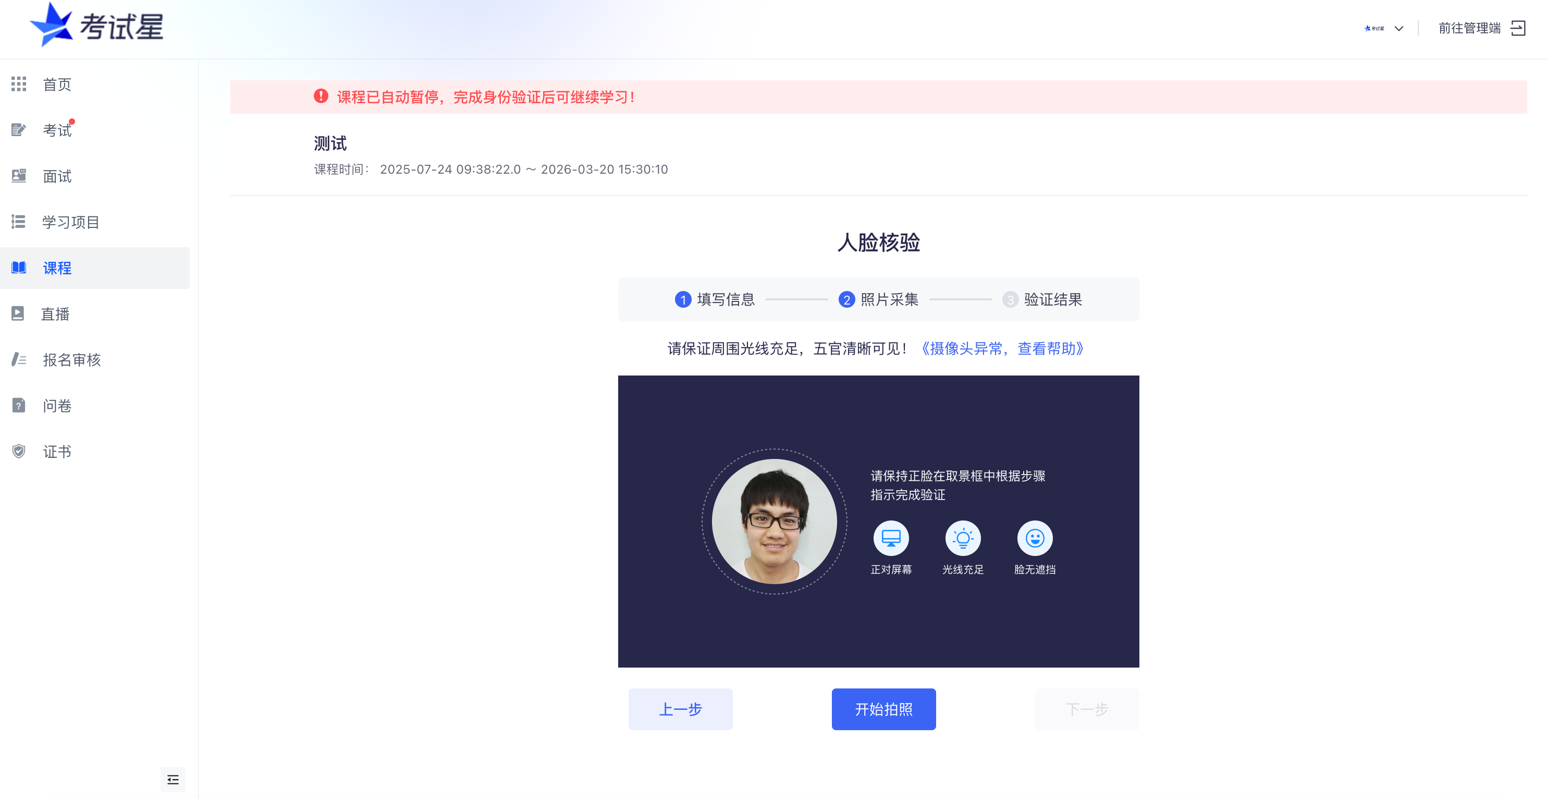1547x799 pixels.
Task: Click the 报名审核 icon in sidebar
Action: tap(19, 359)
